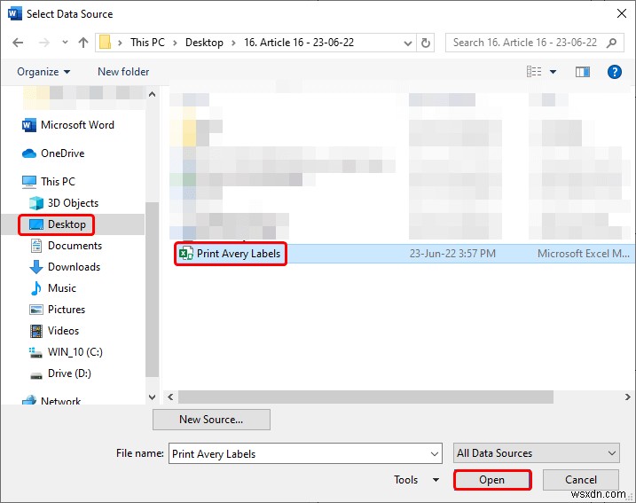Open More view options dropdown

(x=553, y=72)
